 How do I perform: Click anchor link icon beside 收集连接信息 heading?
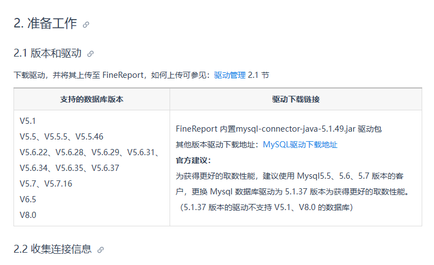click(100, 250)
